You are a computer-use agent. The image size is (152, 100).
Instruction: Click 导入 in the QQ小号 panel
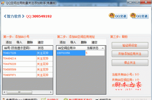tap(19, 42)
